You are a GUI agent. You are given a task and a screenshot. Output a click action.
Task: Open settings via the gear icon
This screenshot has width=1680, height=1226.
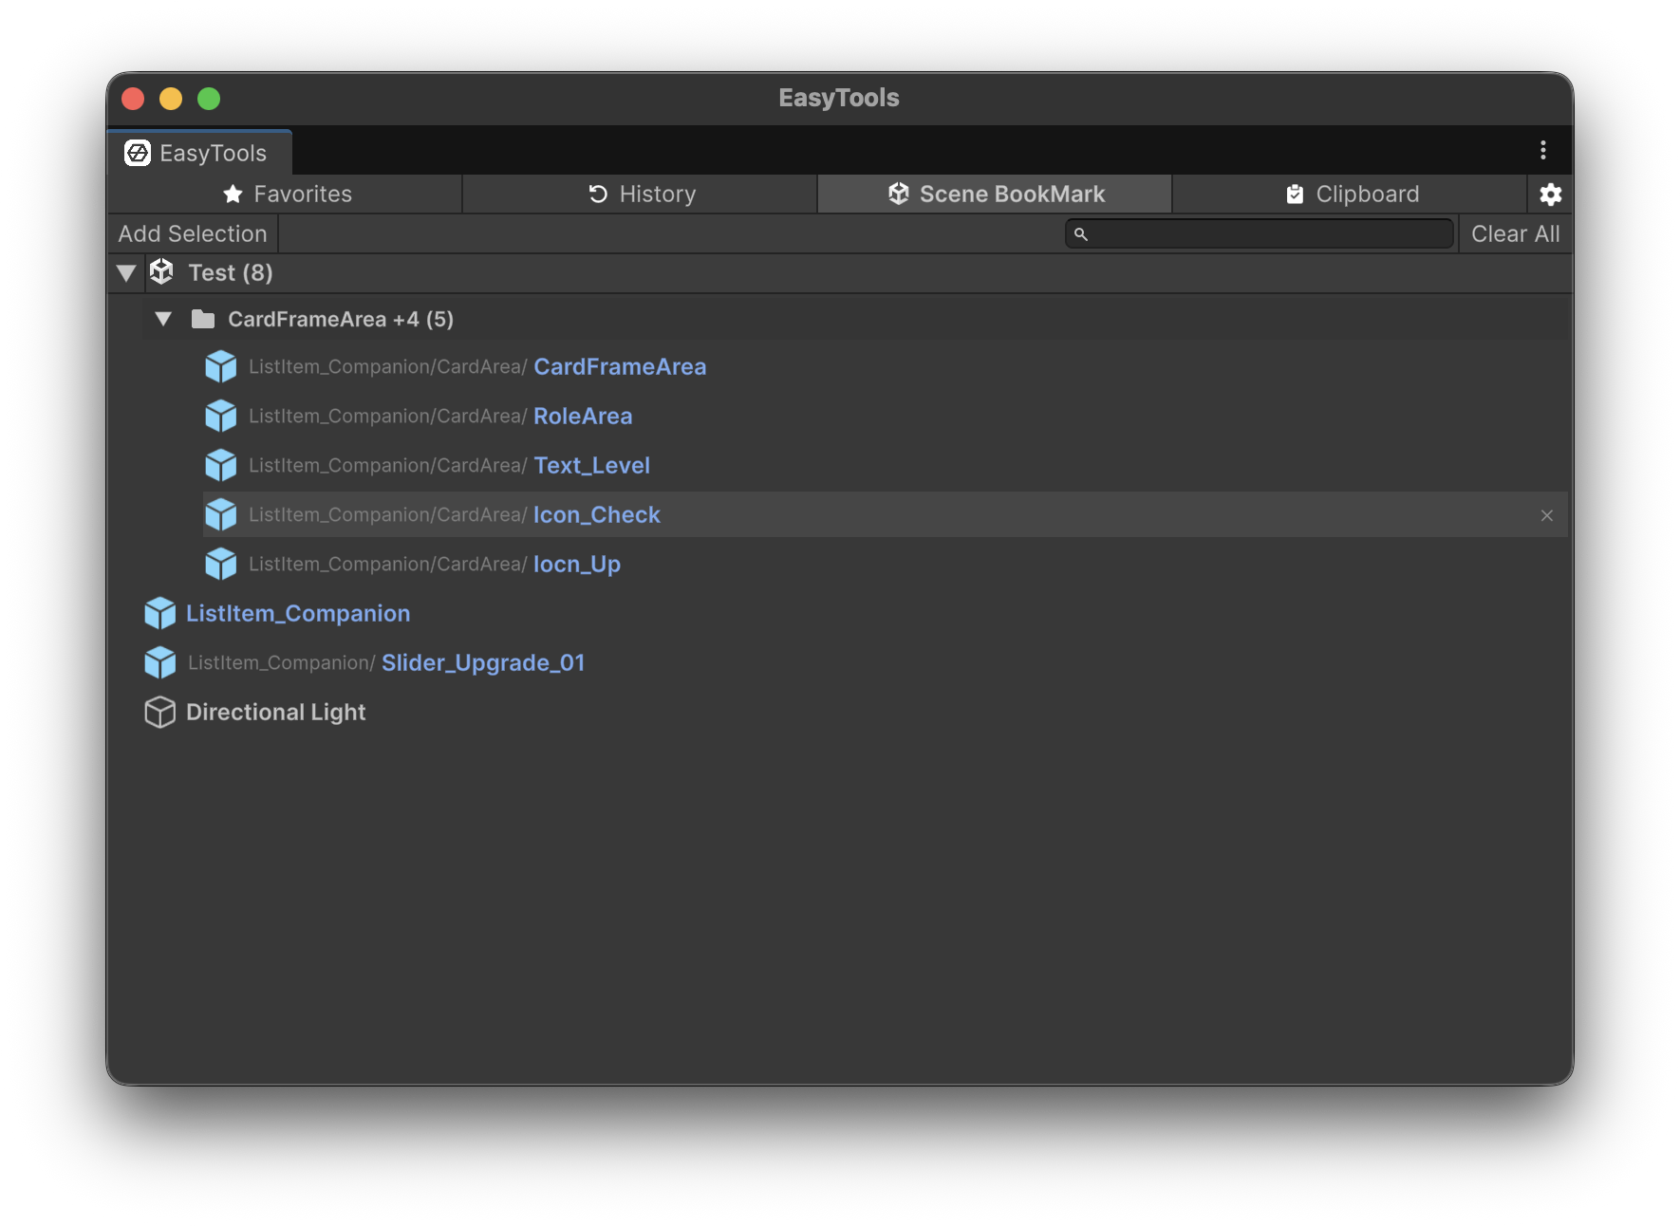tap(1551, 195)
